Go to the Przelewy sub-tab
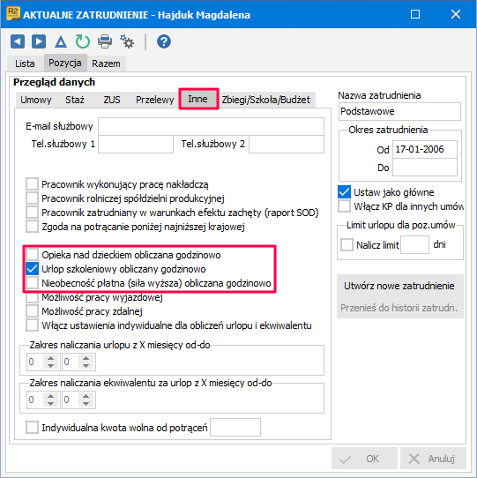The width and height of the screenshot is (477, 478). [155, 100]
